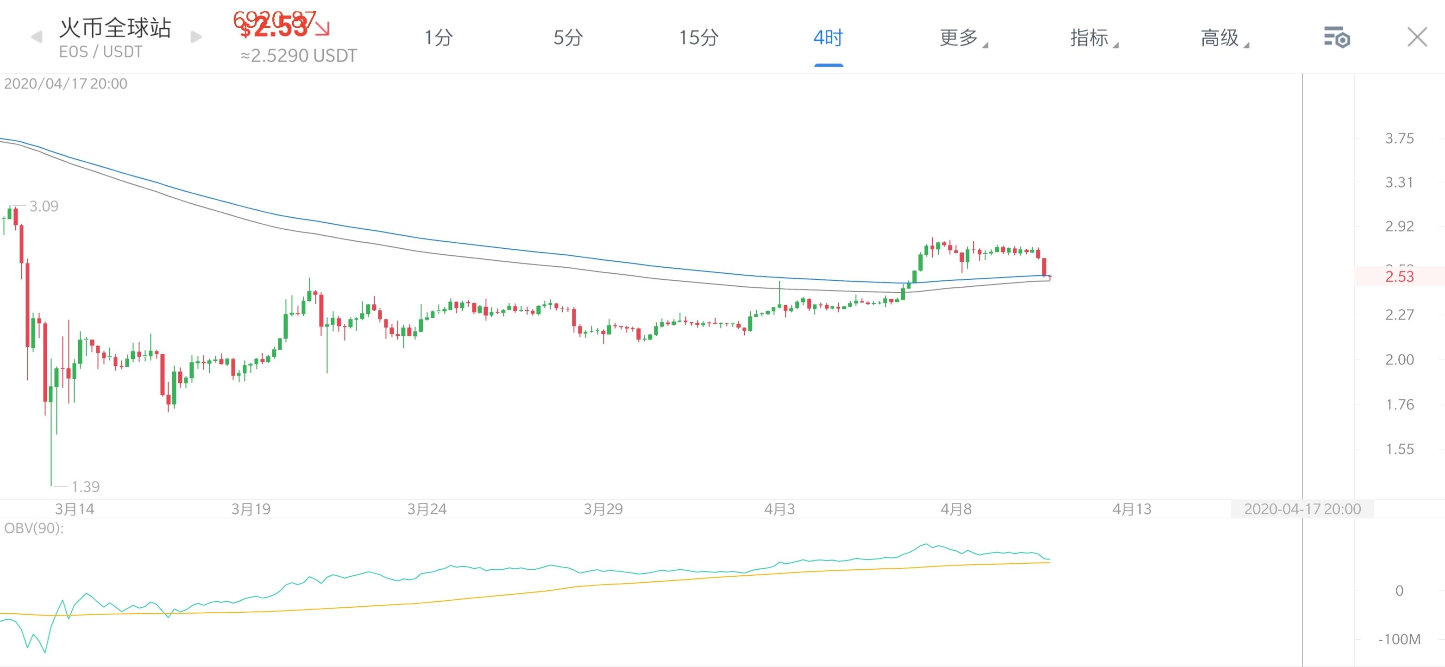Click the 1.55 price axis label
This screenshot has height=667, width=1445.
[1399, 449]
